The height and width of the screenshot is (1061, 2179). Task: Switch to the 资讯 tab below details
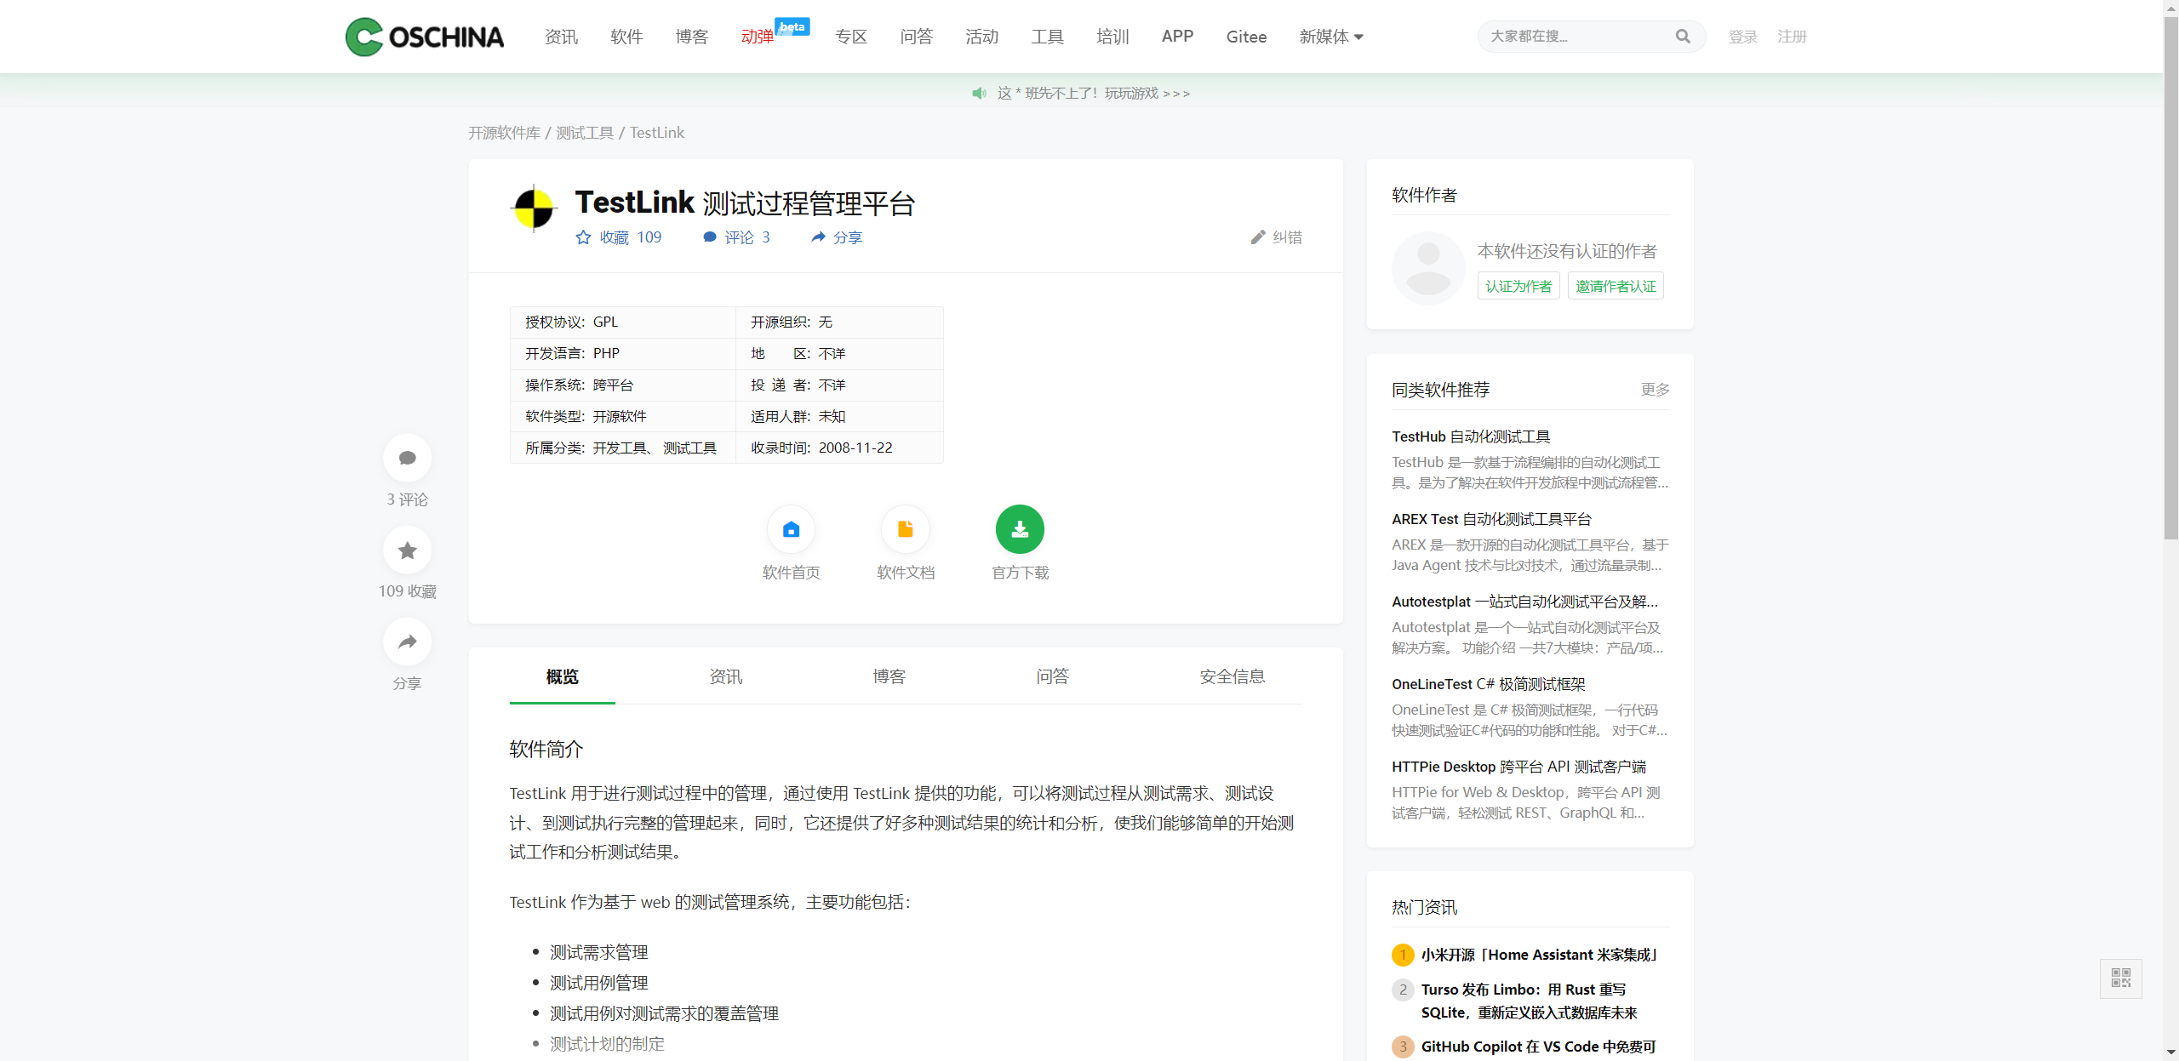(x=726, y=676)
